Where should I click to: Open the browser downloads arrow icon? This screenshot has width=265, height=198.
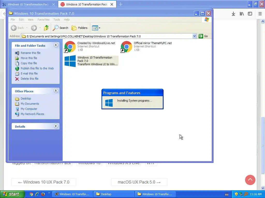233,14
